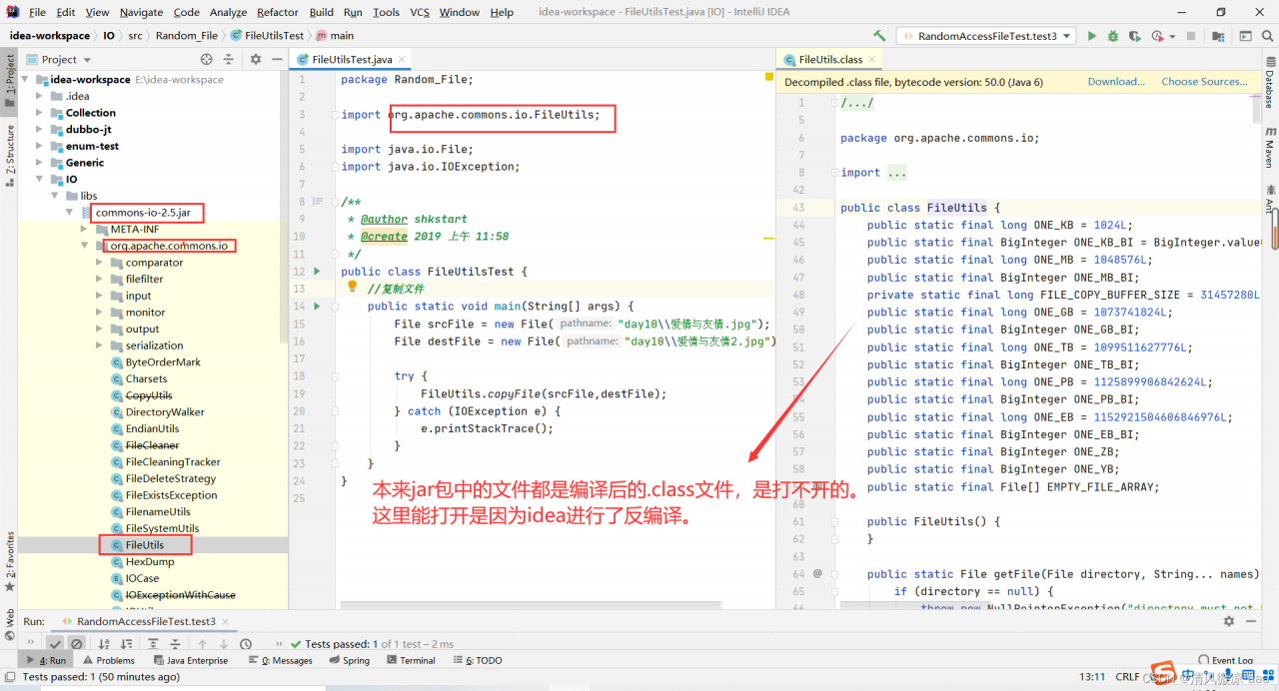This screenshot has width=1279, height=691.
Task: Expand all test results in Run panel
Action: click(153, 644)
